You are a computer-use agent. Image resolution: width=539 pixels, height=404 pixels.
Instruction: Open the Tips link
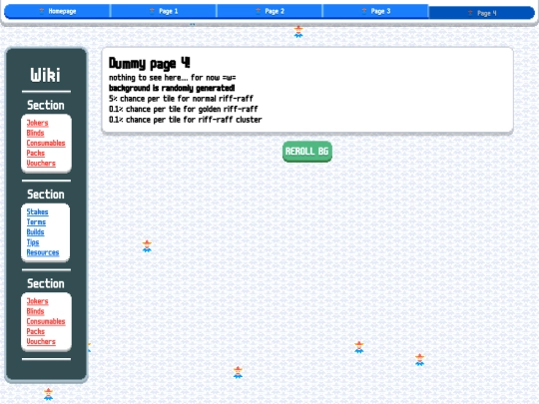[x=33, y=242]
